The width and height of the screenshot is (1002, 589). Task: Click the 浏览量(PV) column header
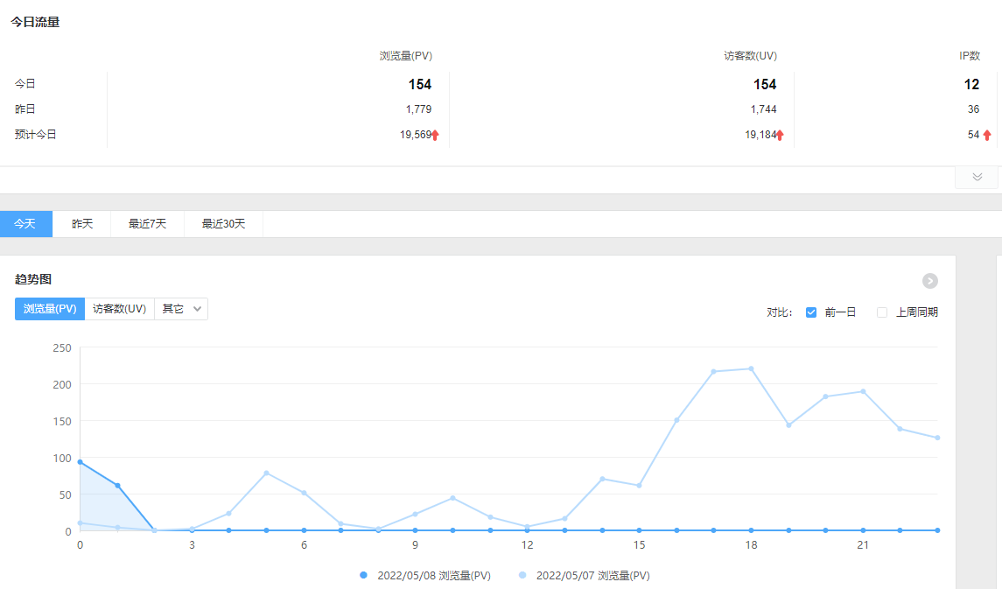pos(405,56)
